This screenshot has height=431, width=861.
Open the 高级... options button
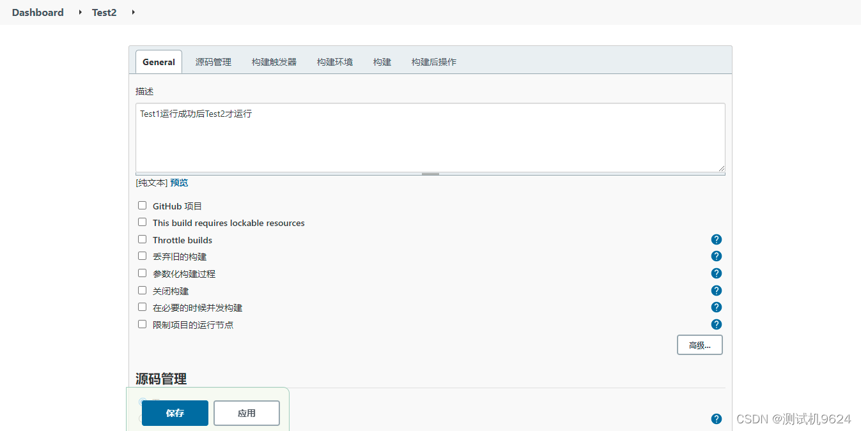pyautogui.click(x=700, y=345)
